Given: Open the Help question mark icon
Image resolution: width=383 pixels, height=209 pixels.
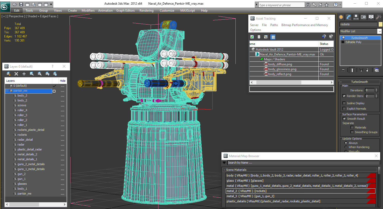Looking at the screenshot, I should (x=335, y=5).
